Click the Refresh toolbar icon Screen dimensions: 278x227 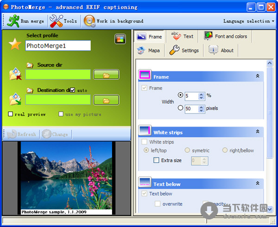click(x=12, y=134)
